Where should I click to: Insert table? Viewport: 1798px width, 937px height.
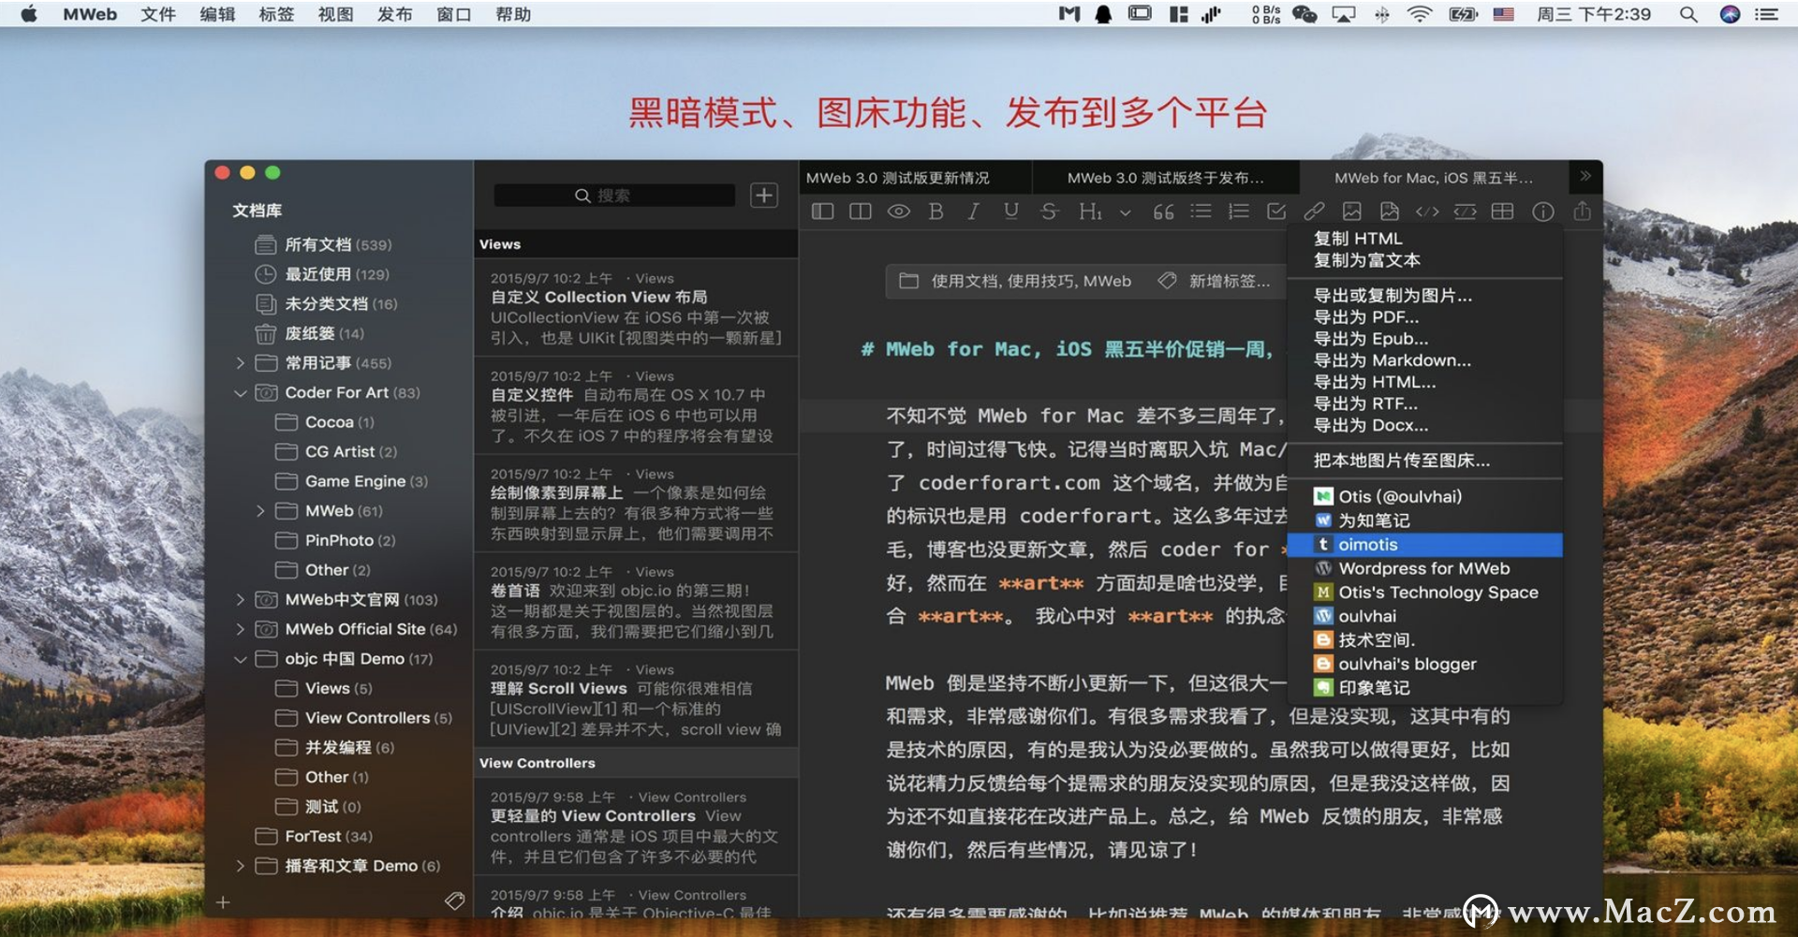1502,212
